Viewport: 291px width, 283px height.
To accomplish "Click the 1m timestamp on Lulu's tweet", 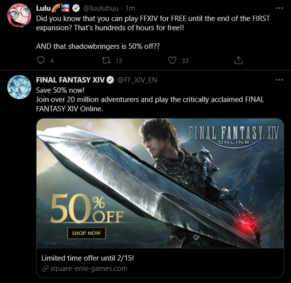I will click(x=130, y=8).
